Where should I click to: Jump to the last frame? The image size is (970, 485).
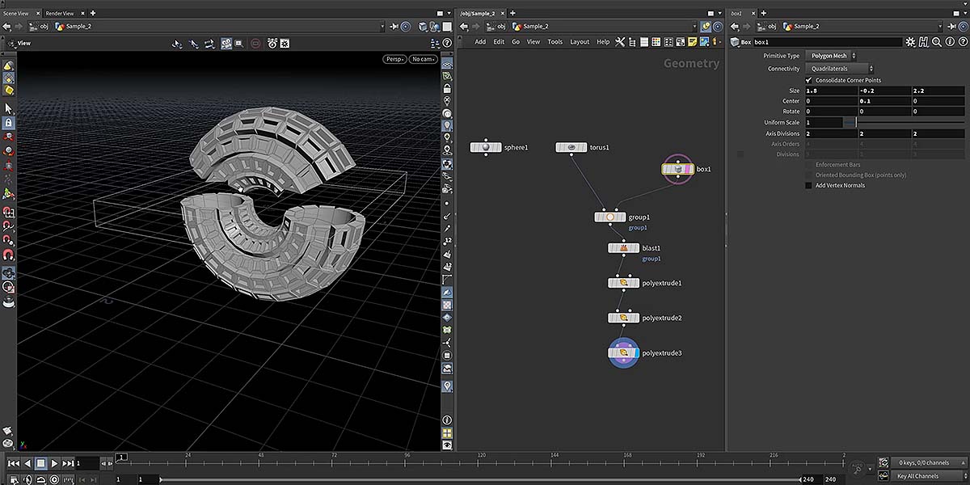[68, 463]
